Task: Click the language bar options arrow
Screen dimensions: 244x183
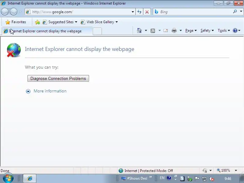Action: coord(176,179)
